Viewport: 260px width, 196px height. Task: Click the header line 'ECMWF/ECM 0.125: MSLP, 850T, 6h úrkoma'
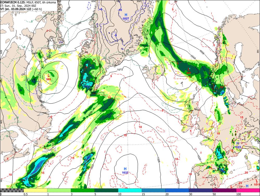pos(28,3)
